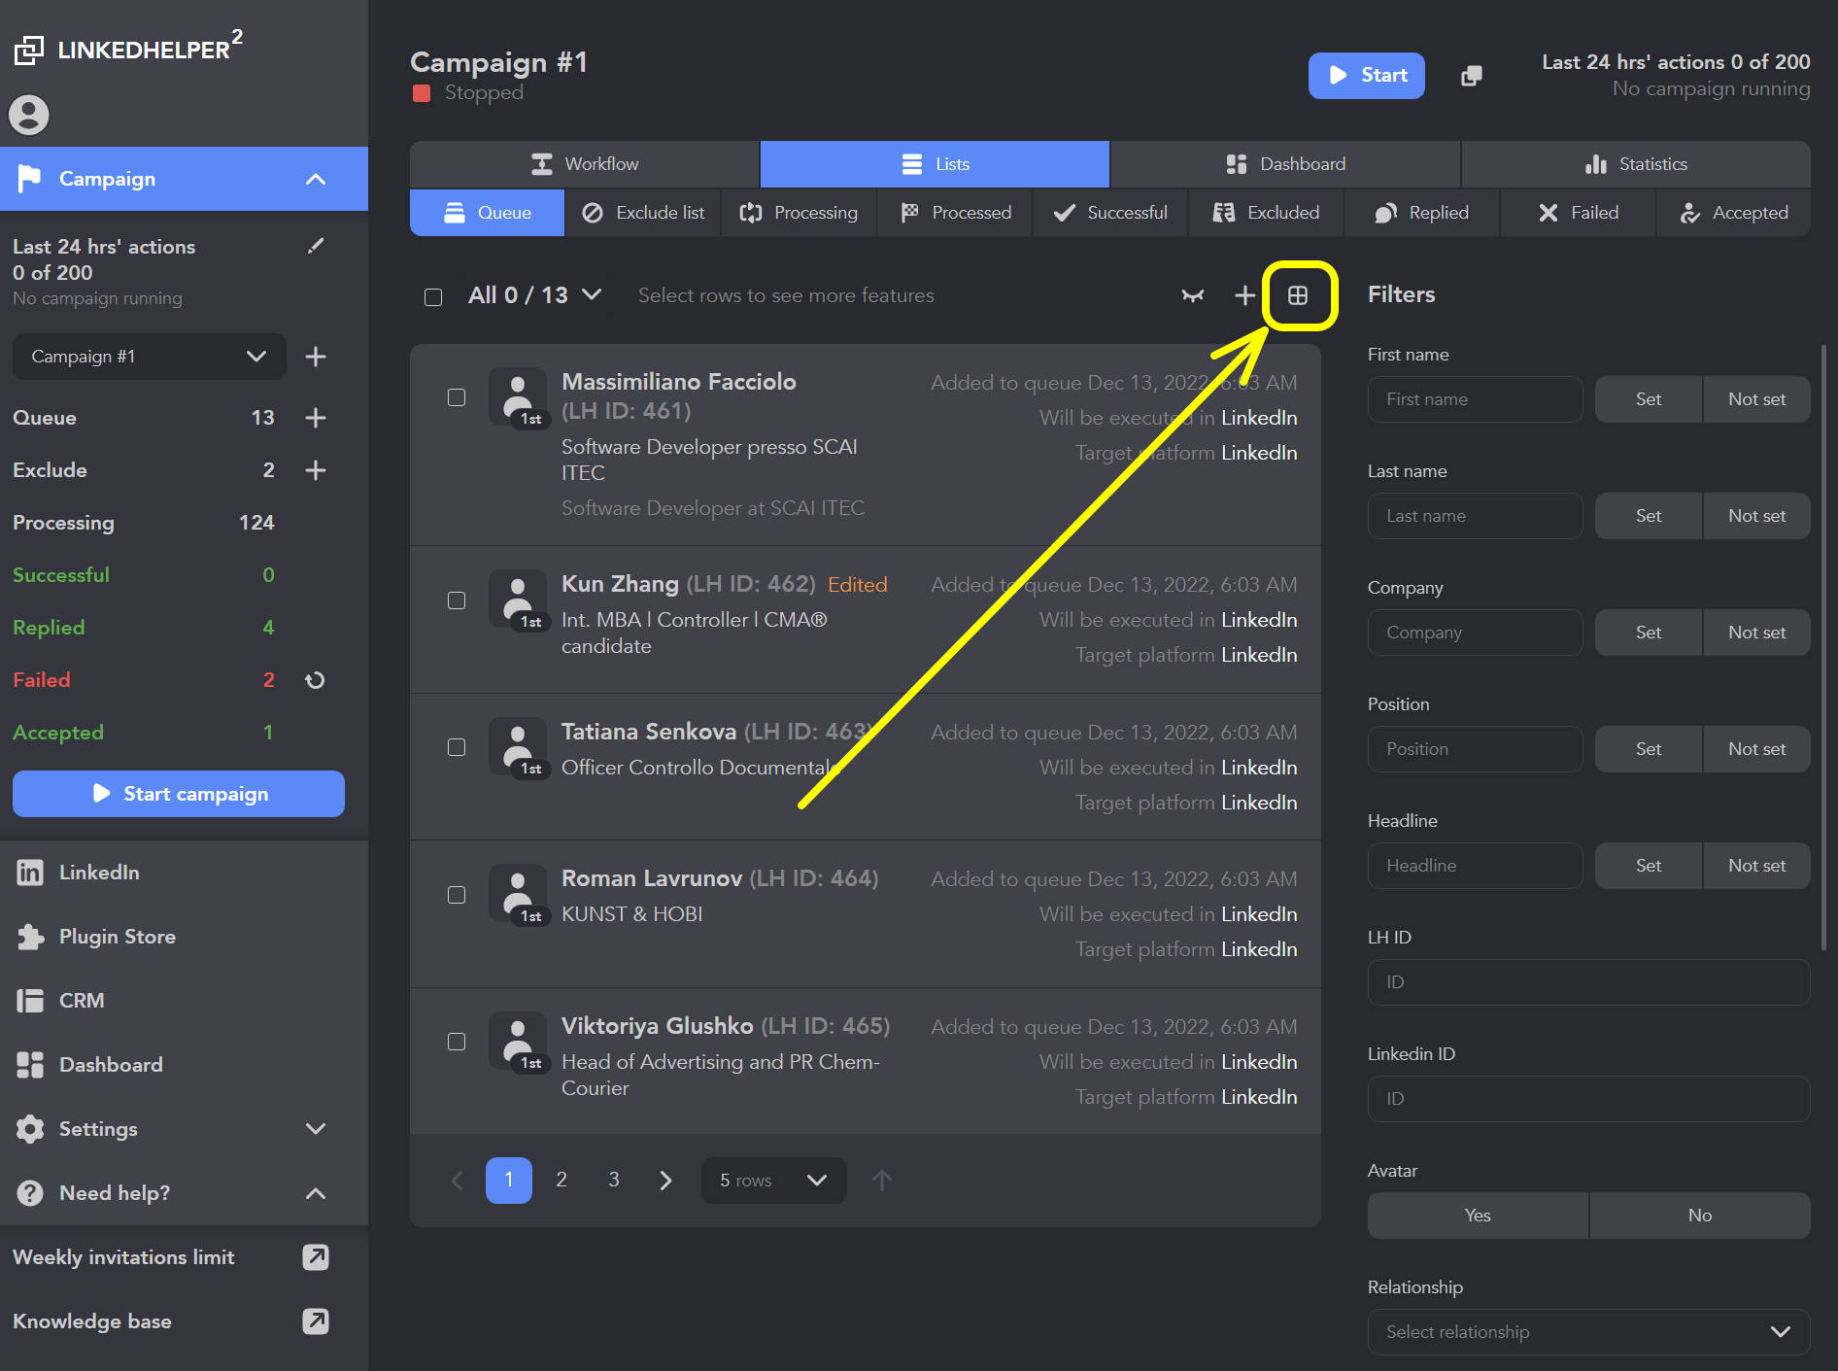Expand the All 0 / 13 selection dropdown
1838x1371 pixels.
click(592, 294)
